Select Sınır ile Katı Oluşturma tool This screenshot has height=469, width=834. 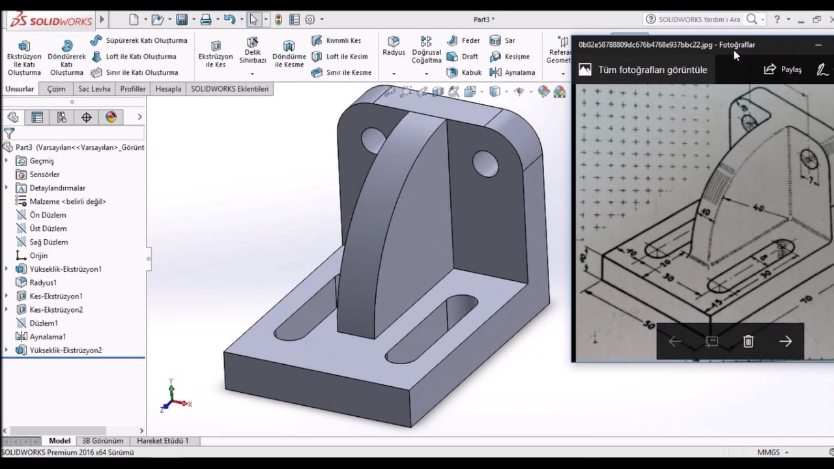pos(134,72)
